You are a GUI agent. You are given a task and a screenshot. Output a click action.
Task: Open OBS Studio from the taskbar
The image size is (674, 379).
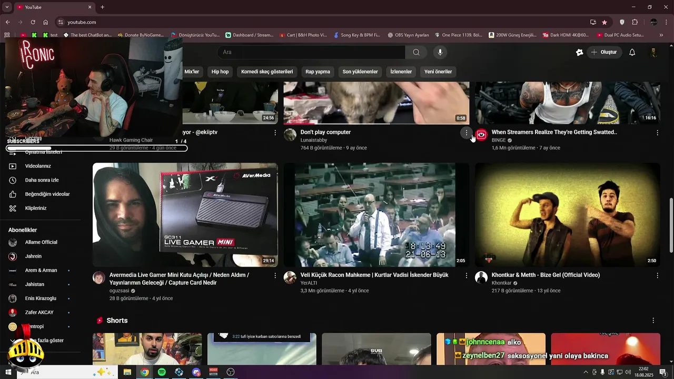tap(230, 372)
